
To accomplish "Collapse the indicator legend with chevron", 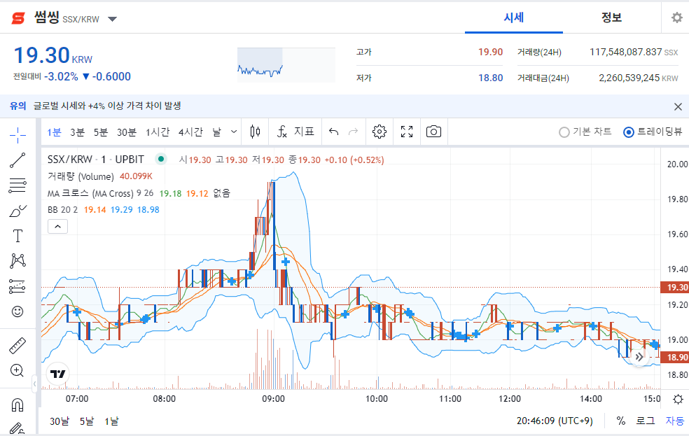I will click(x=57, y=227).
